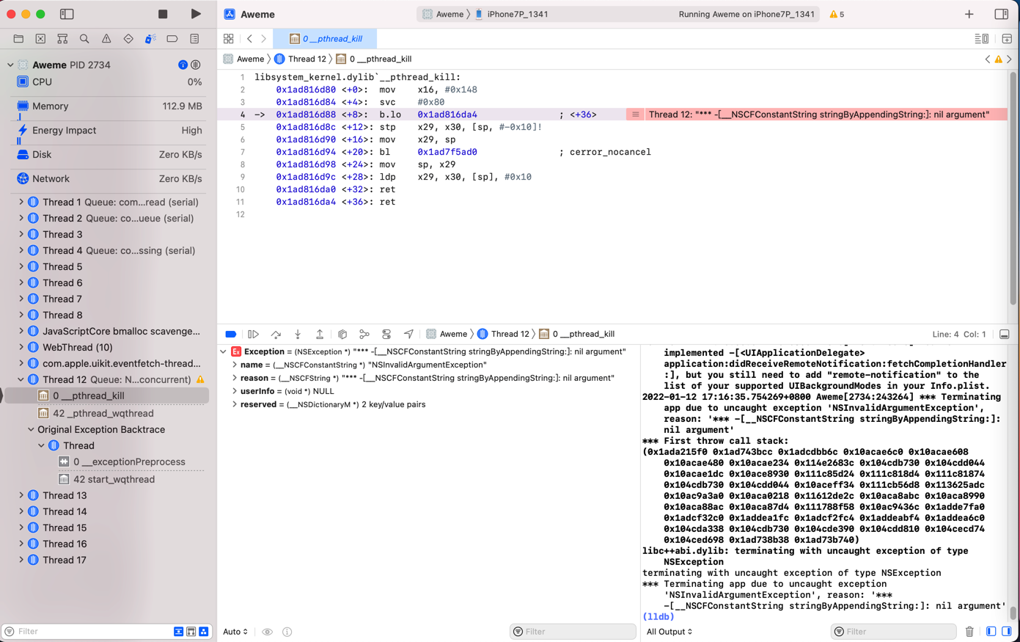The image size is (1020, 642).
Task: Choose the iPhone7P_1341 device destination
Action: (x=511, y=14)
